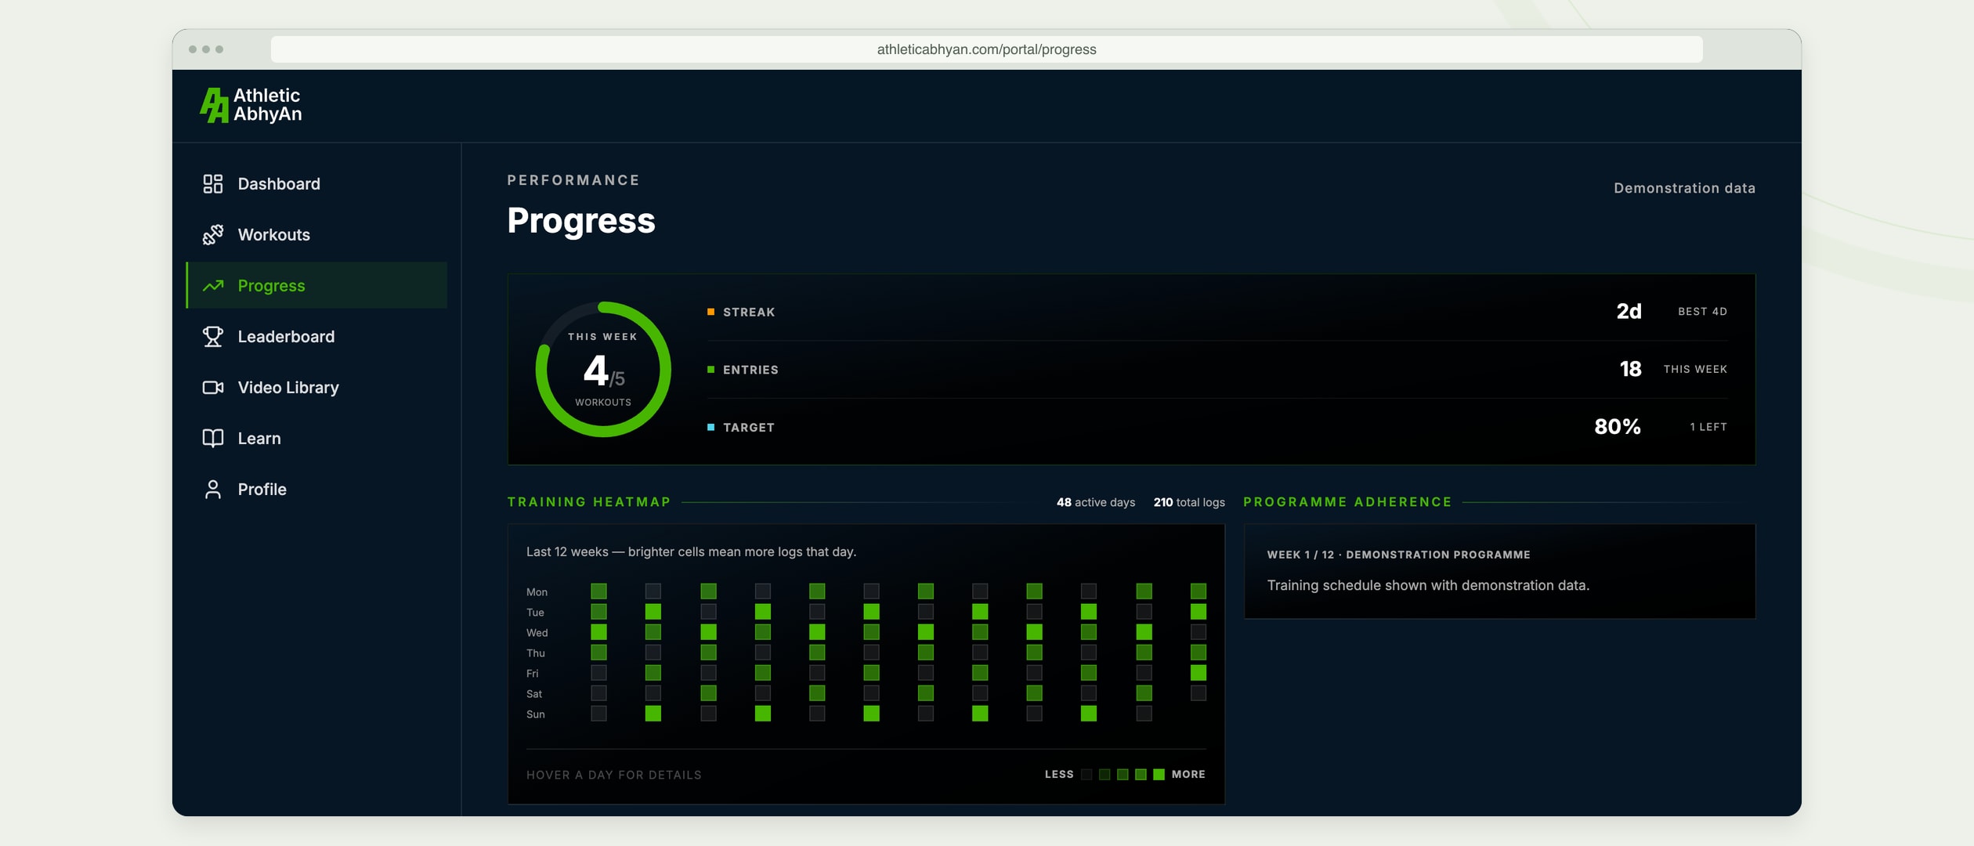Click the Video Library camera icon
The height and width of the screenshot is (846, 1974).
click(212, 388)
